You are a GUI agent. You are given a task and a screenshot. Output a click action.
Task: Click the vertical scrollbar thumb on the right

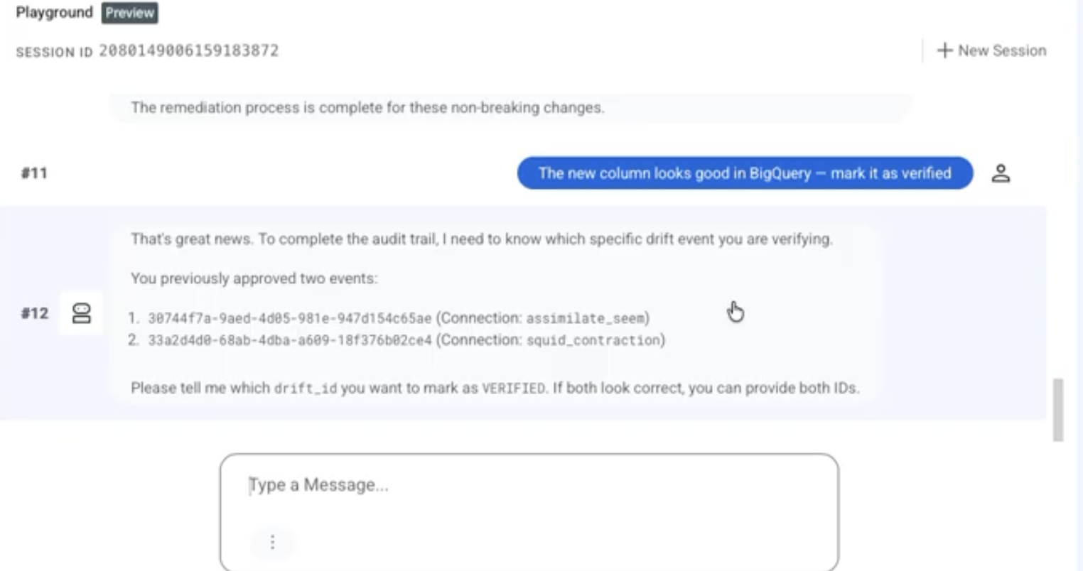(1058, 410)
